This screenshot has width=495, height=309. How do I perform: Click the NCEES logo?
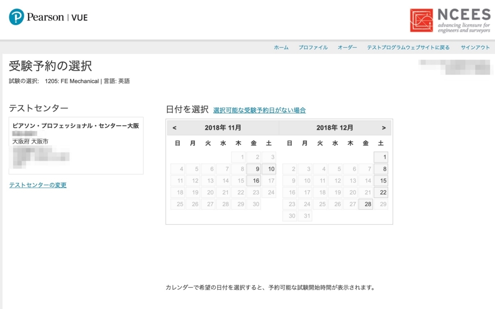coord(449,17)
